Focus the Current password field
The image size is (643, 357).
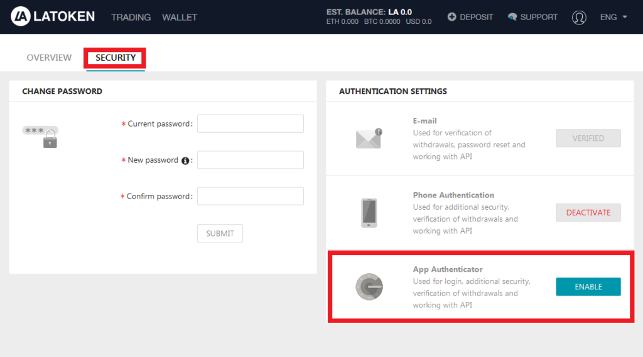(x=250, y=124)
